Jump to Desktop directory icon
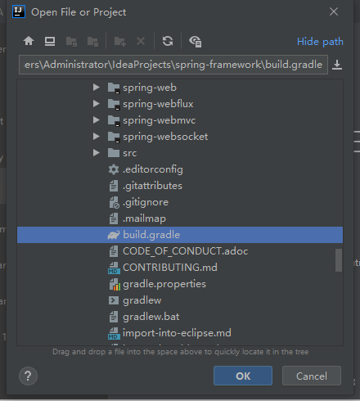This screenshot has width=360, height=401. 50,41
